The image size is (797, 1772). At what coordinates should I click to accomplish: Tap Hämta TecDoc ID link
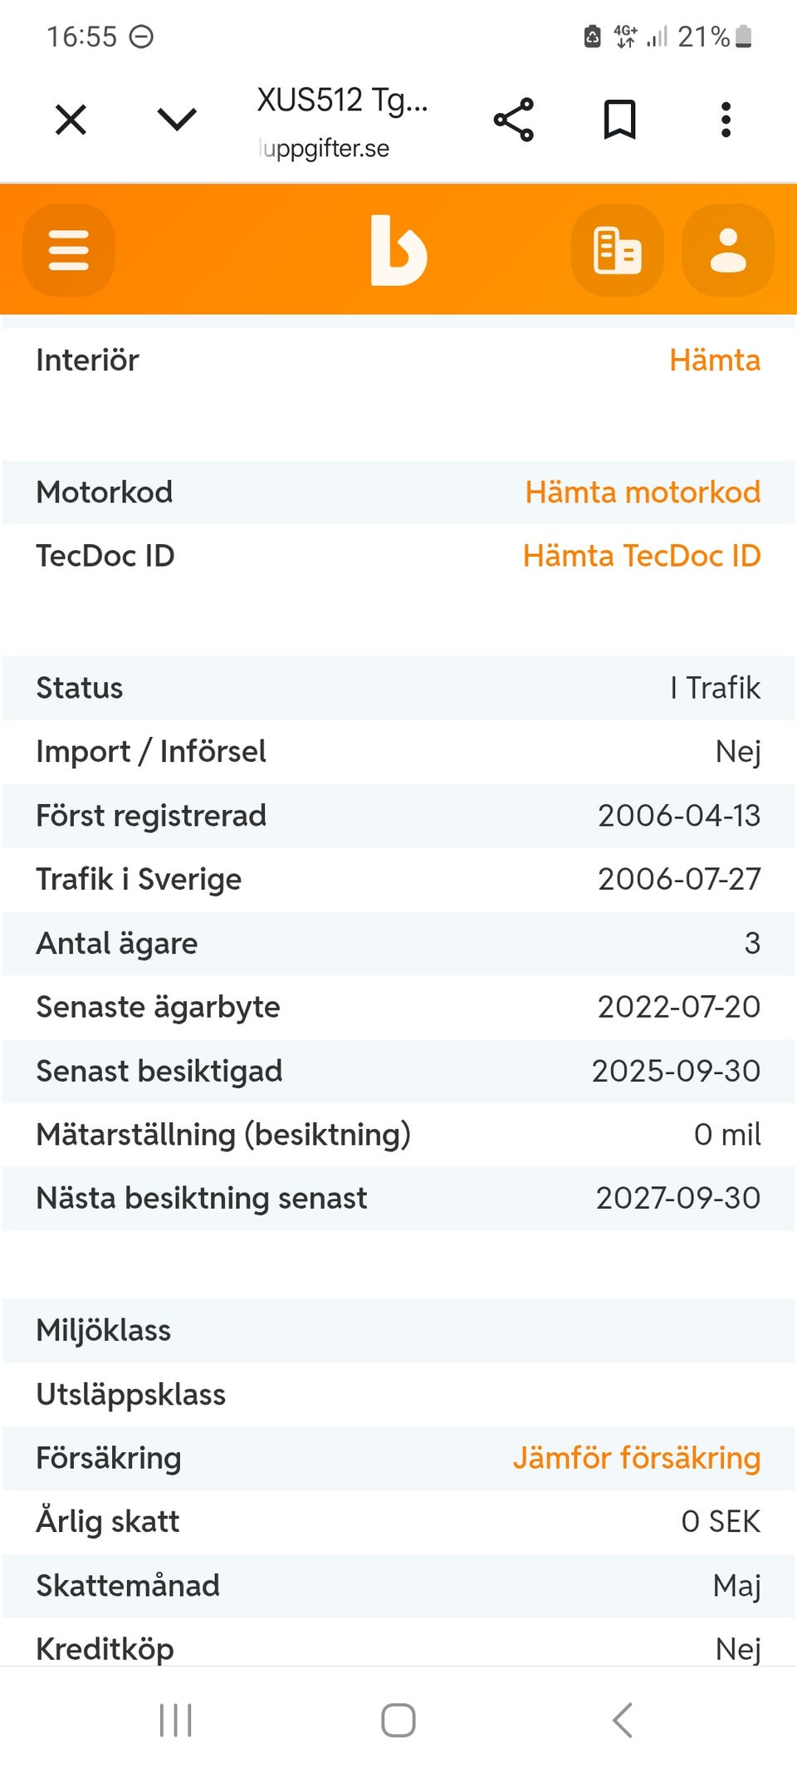point(642,556)
